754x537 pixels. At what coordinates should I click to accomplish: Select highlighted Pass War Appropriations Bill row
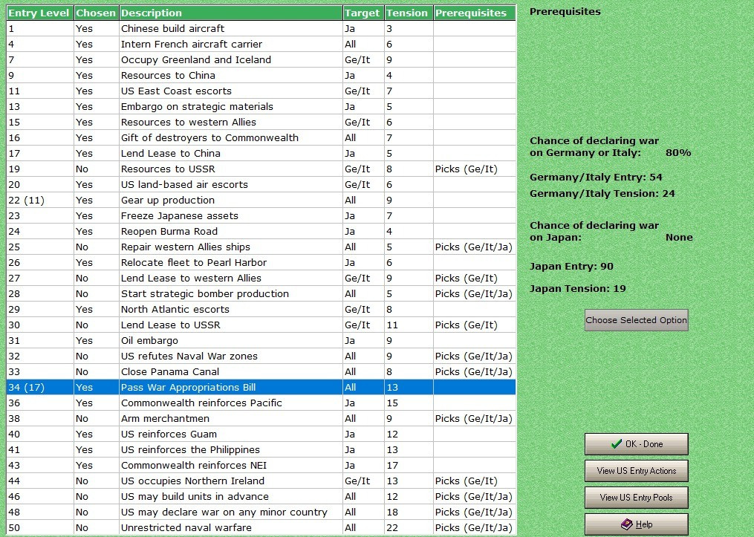click(x=261, y=387)
